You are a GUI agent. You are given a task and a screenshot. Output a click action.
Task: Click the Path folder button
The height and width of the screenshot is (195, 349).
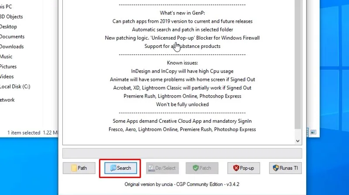[79, 168]
